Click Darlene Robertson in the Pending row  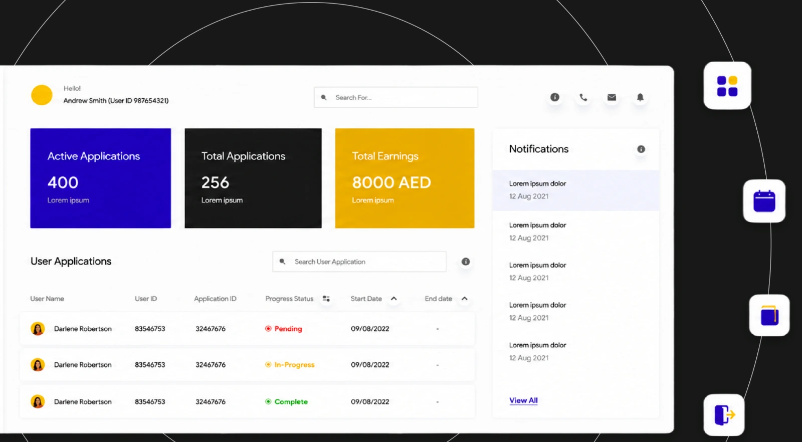[x=83, y=329]
